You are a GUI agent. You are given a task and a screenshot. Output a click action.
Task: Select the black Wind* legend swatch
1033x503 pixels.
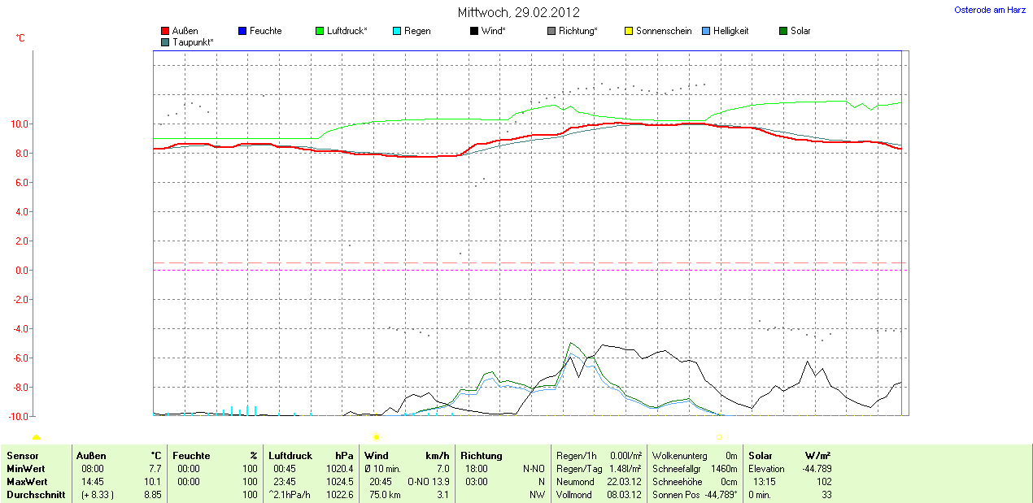[474, 32]
